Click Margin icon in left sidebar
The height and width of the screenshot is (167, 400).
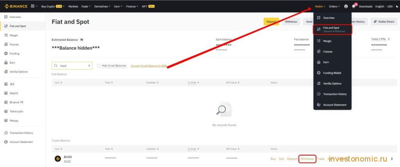click(6, 35)
